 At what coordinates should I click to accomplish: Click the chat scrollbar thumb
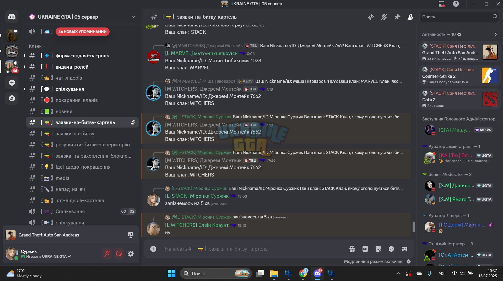[414, 227]
